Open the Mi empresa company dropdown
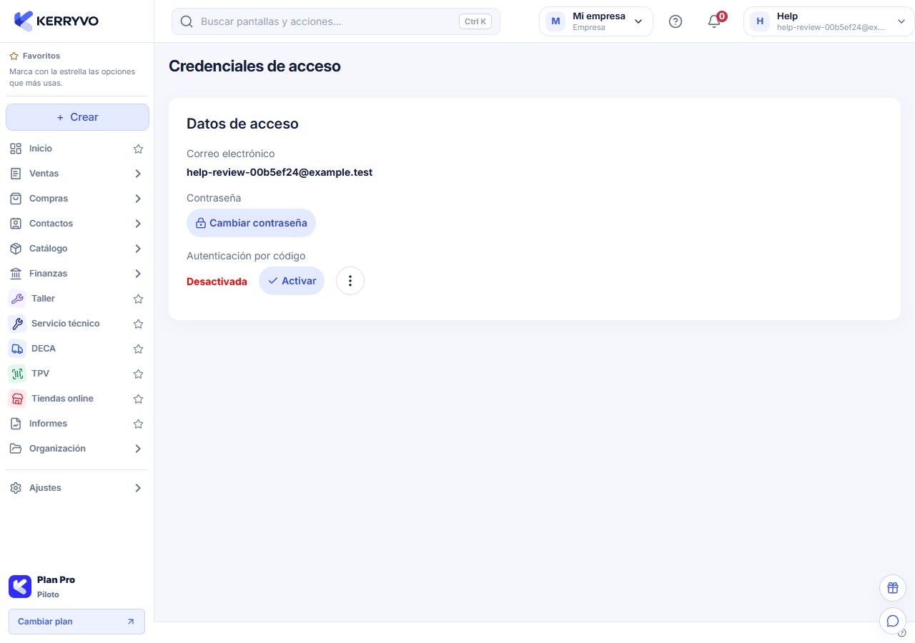 click(596, 21)
